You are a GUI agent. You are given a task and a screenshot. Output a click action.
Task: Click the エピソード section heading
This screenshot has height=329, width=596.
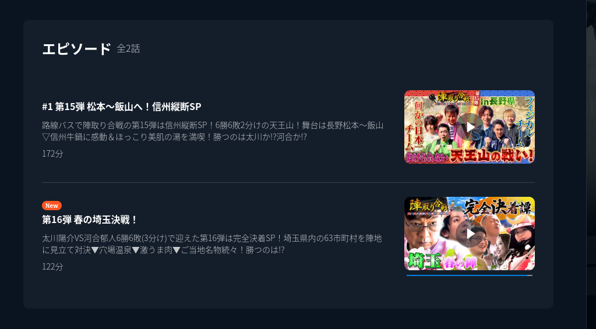tap(76, 49)
